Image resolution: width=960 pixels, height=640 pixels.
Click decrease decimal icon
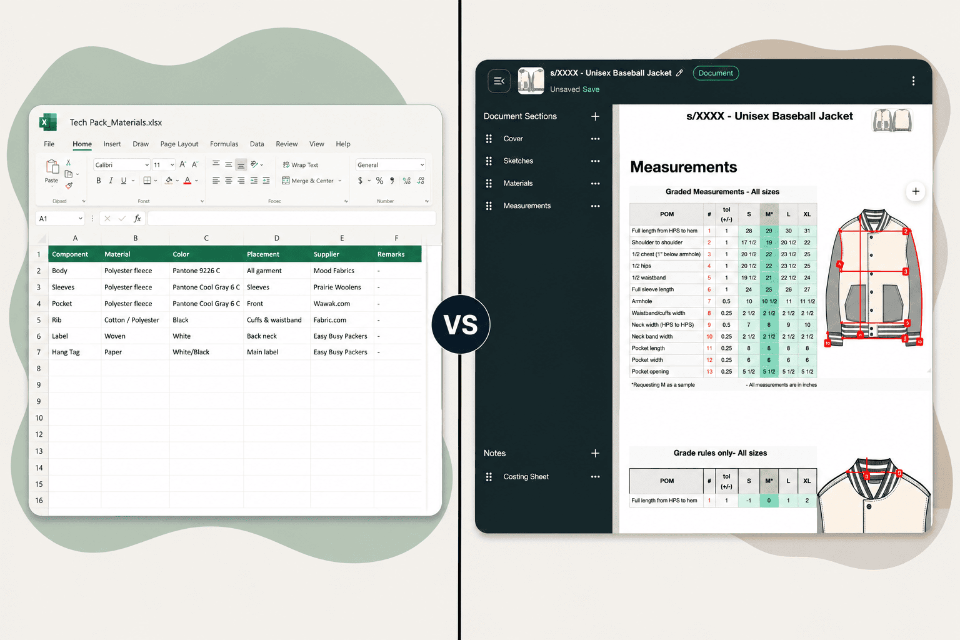point(421,181)
